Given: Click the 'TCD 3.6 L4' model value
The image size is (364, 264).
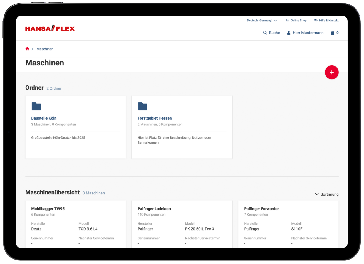Looking at the screenshot, I should [88, 229].
